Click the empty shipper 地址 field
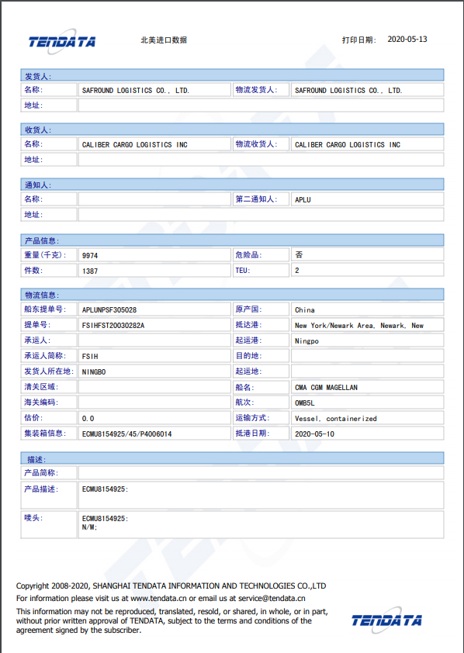Screen dimensions: 464x653 [261, 105]
